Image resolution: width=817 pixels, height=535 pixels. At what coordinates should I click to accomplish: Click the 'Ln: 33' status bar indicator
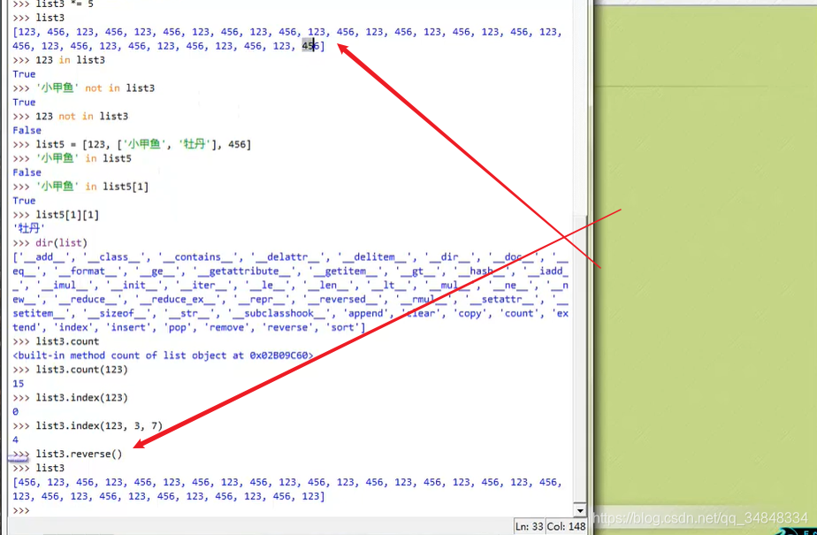529,527
